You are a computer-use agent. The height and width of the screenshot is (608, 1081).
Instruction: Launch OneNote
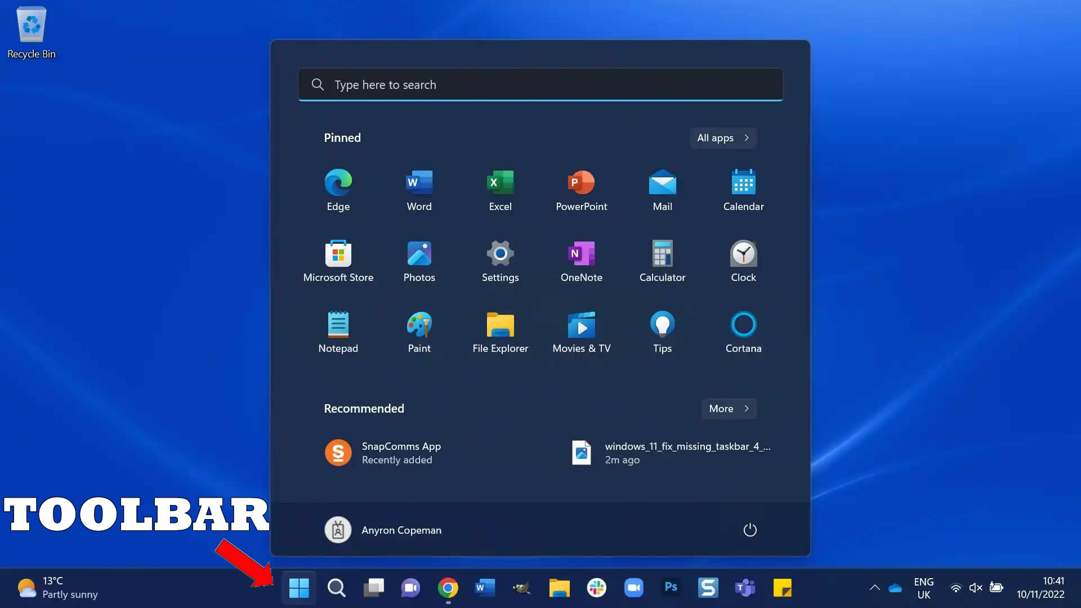581,261
